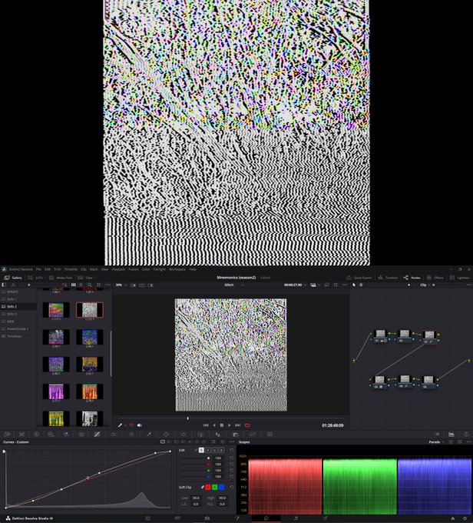The height and width of the screenshot is (523, 473).
Task: Toggle the Lightbox view
Action: click(x=460, y=278)
